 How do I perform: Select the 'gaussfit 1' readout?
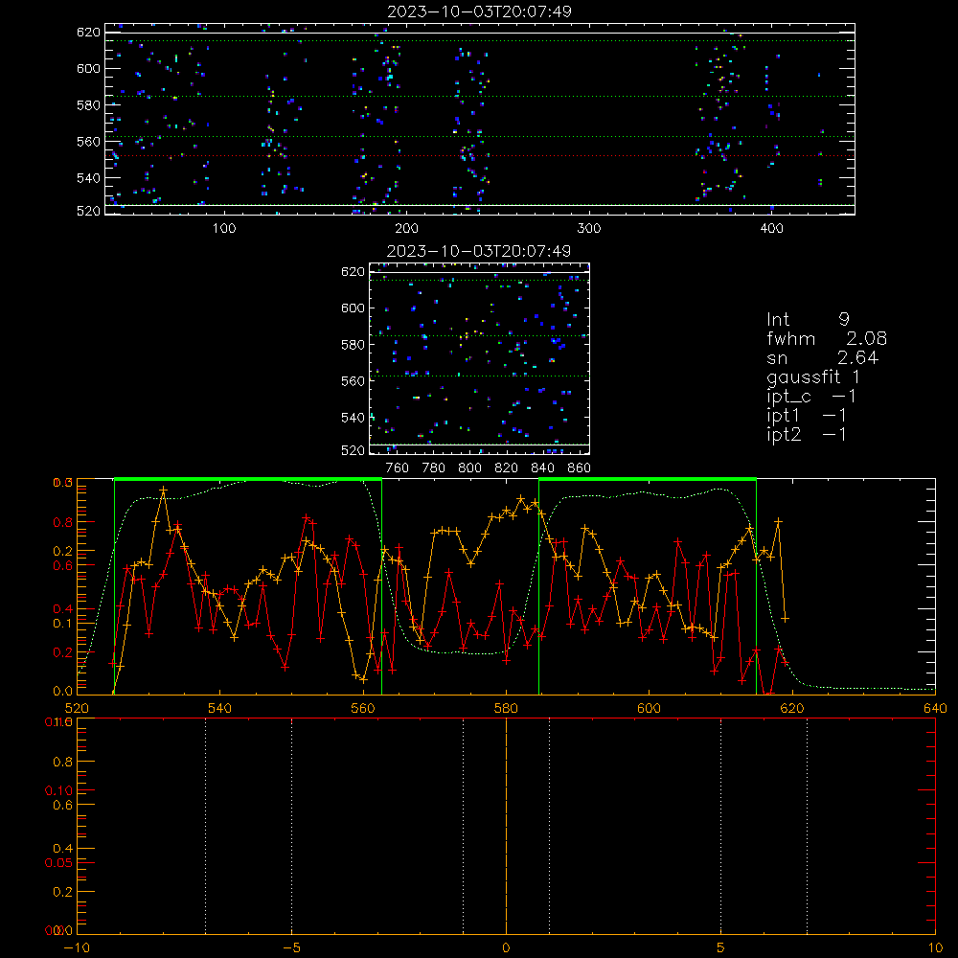(x=813, y=376)
